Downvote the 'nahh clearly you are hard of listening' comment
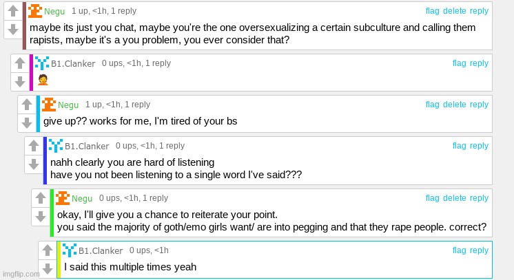Screen dimensions: 514x280 pyautogui.click(x=34, y=164)
